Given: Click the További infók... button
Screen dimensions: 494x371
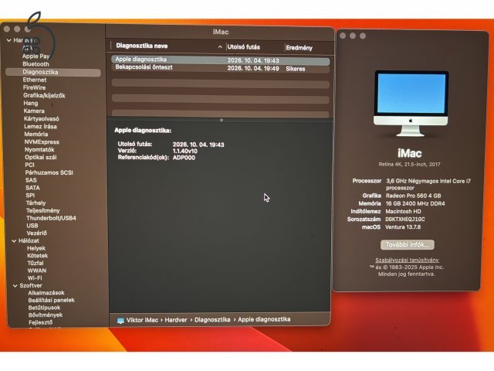Looking at the screenshot, I should coord(407,245).
